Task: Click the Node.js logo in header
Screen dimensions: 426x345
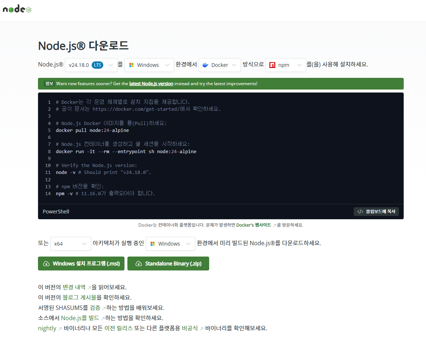Action: (17, 9)
